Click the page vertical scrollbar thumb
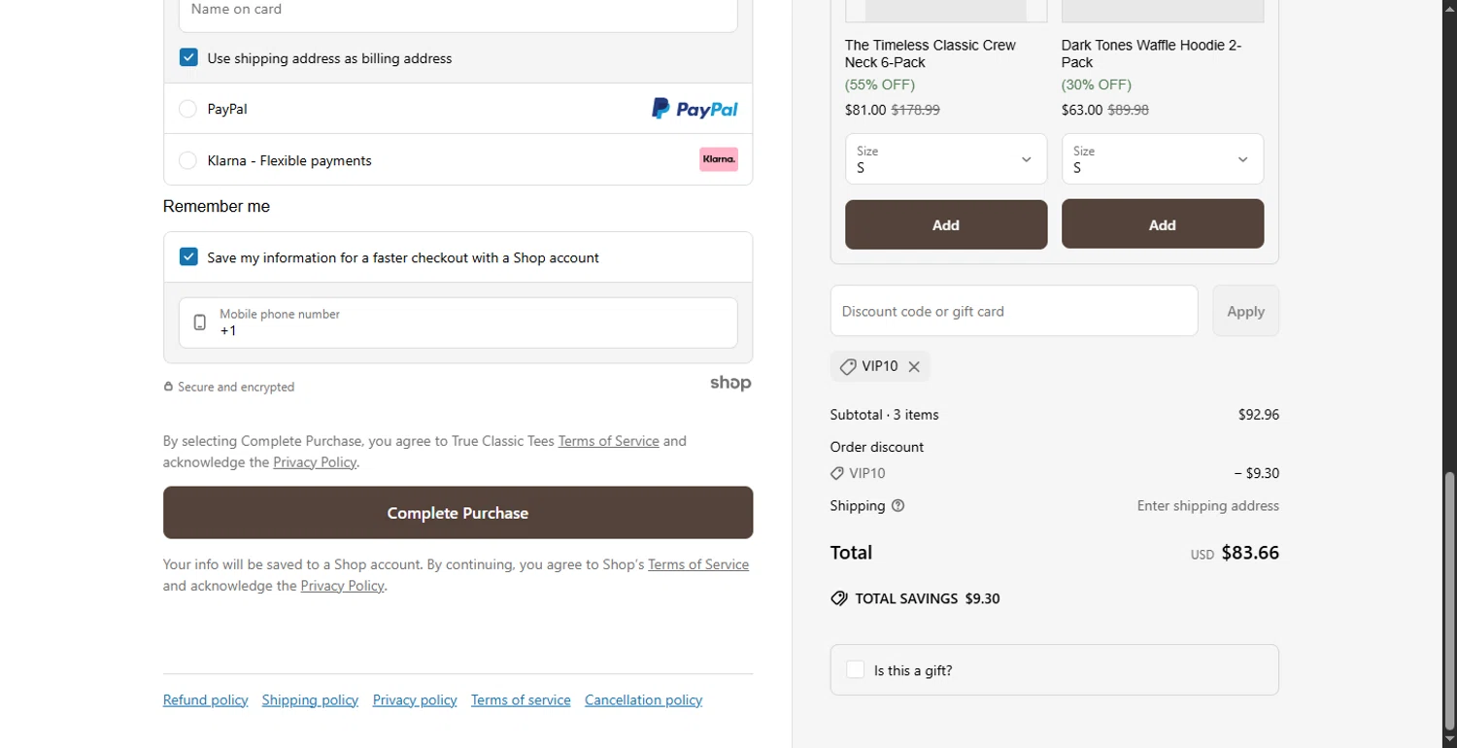Screen dimensions: 1457x748 1449,597
